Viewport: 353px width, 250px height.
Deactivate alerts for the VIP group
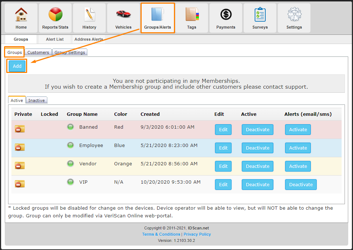pyautogui.click(x=301, y=185)
